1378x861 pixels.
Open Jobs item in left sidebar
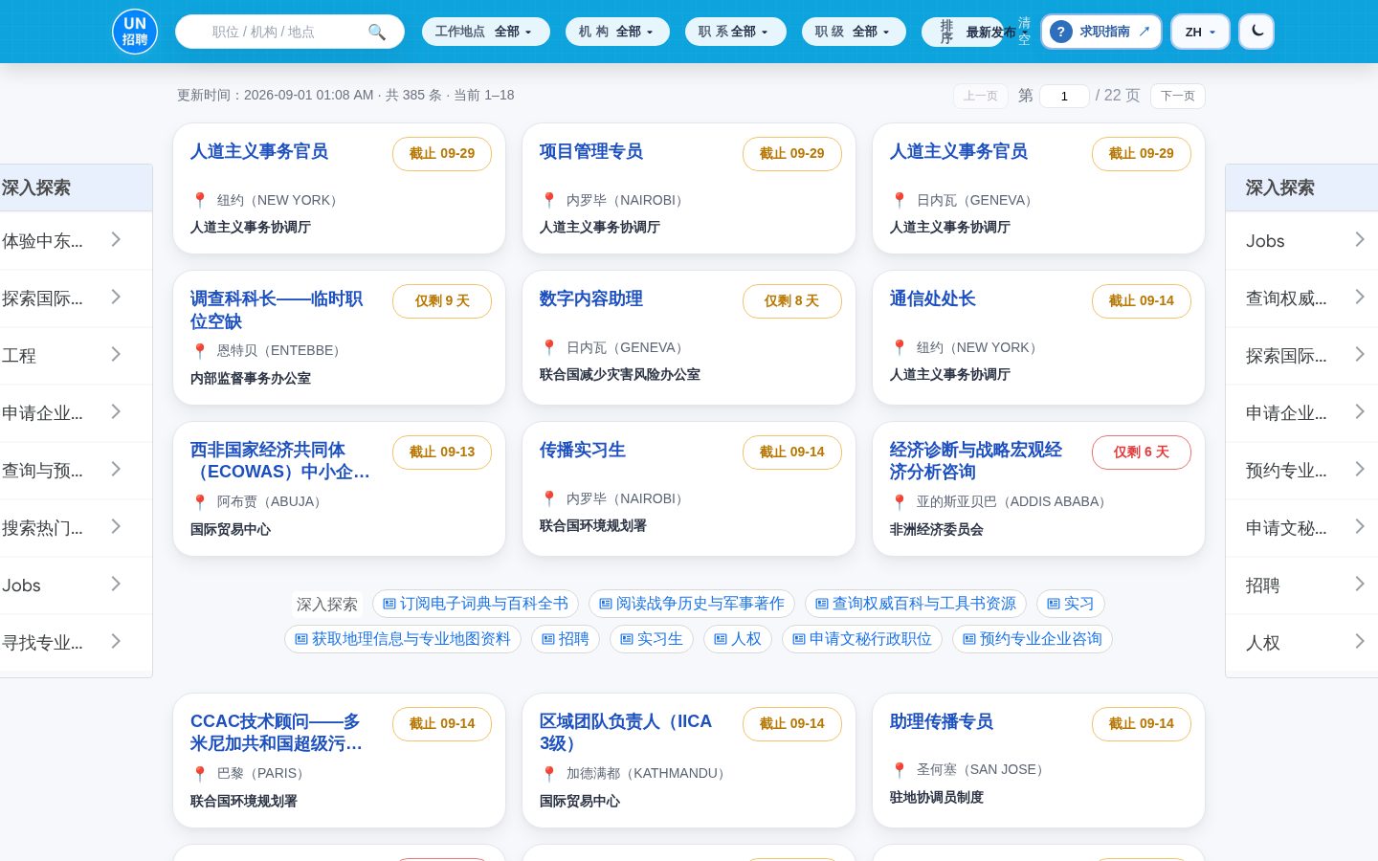pyautogui.click(x=76, y=585)
